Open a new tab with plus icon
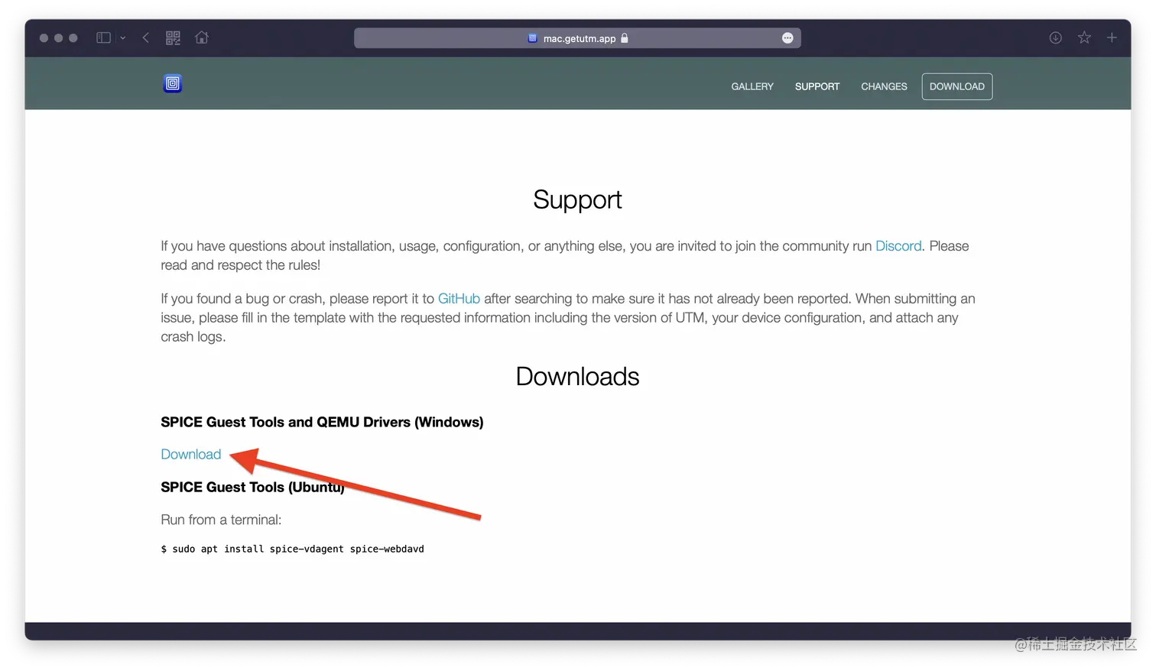Image resolution: width=1156 pixels, height=671 pixels. pyautogui.click(x=1112, y=37)
